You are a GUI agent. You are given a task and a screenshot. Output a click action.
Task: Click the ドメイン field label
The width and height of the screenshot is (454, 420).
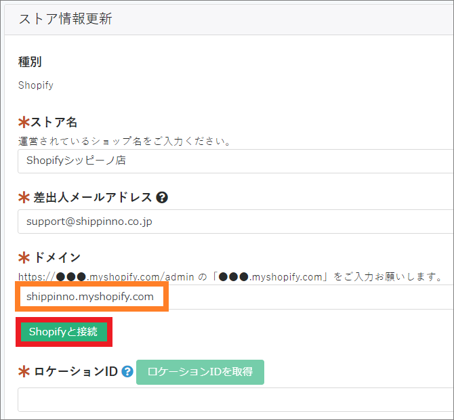[x=57, y=257]
